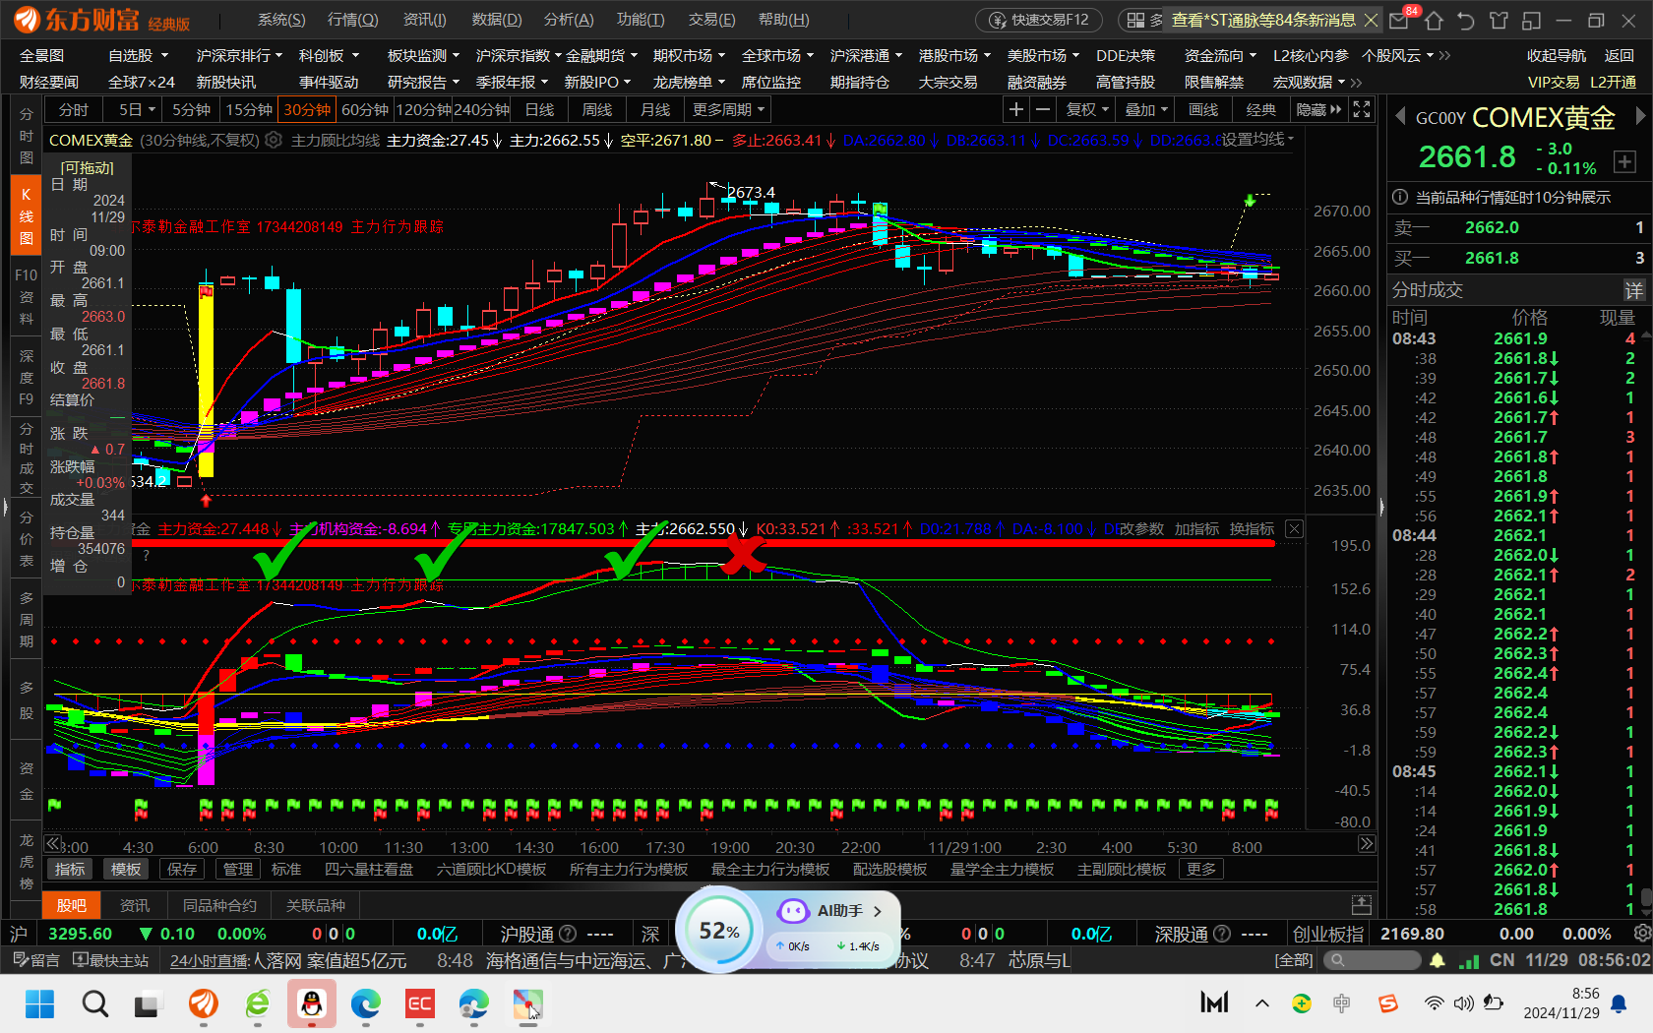
Task: Toggle 画线 drawing mode
Action: pyautogui.click(x=1203, y=110)
